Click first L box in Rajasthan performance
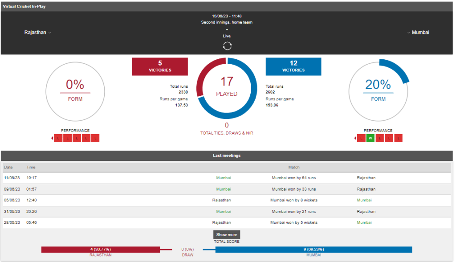 [57, 139]
